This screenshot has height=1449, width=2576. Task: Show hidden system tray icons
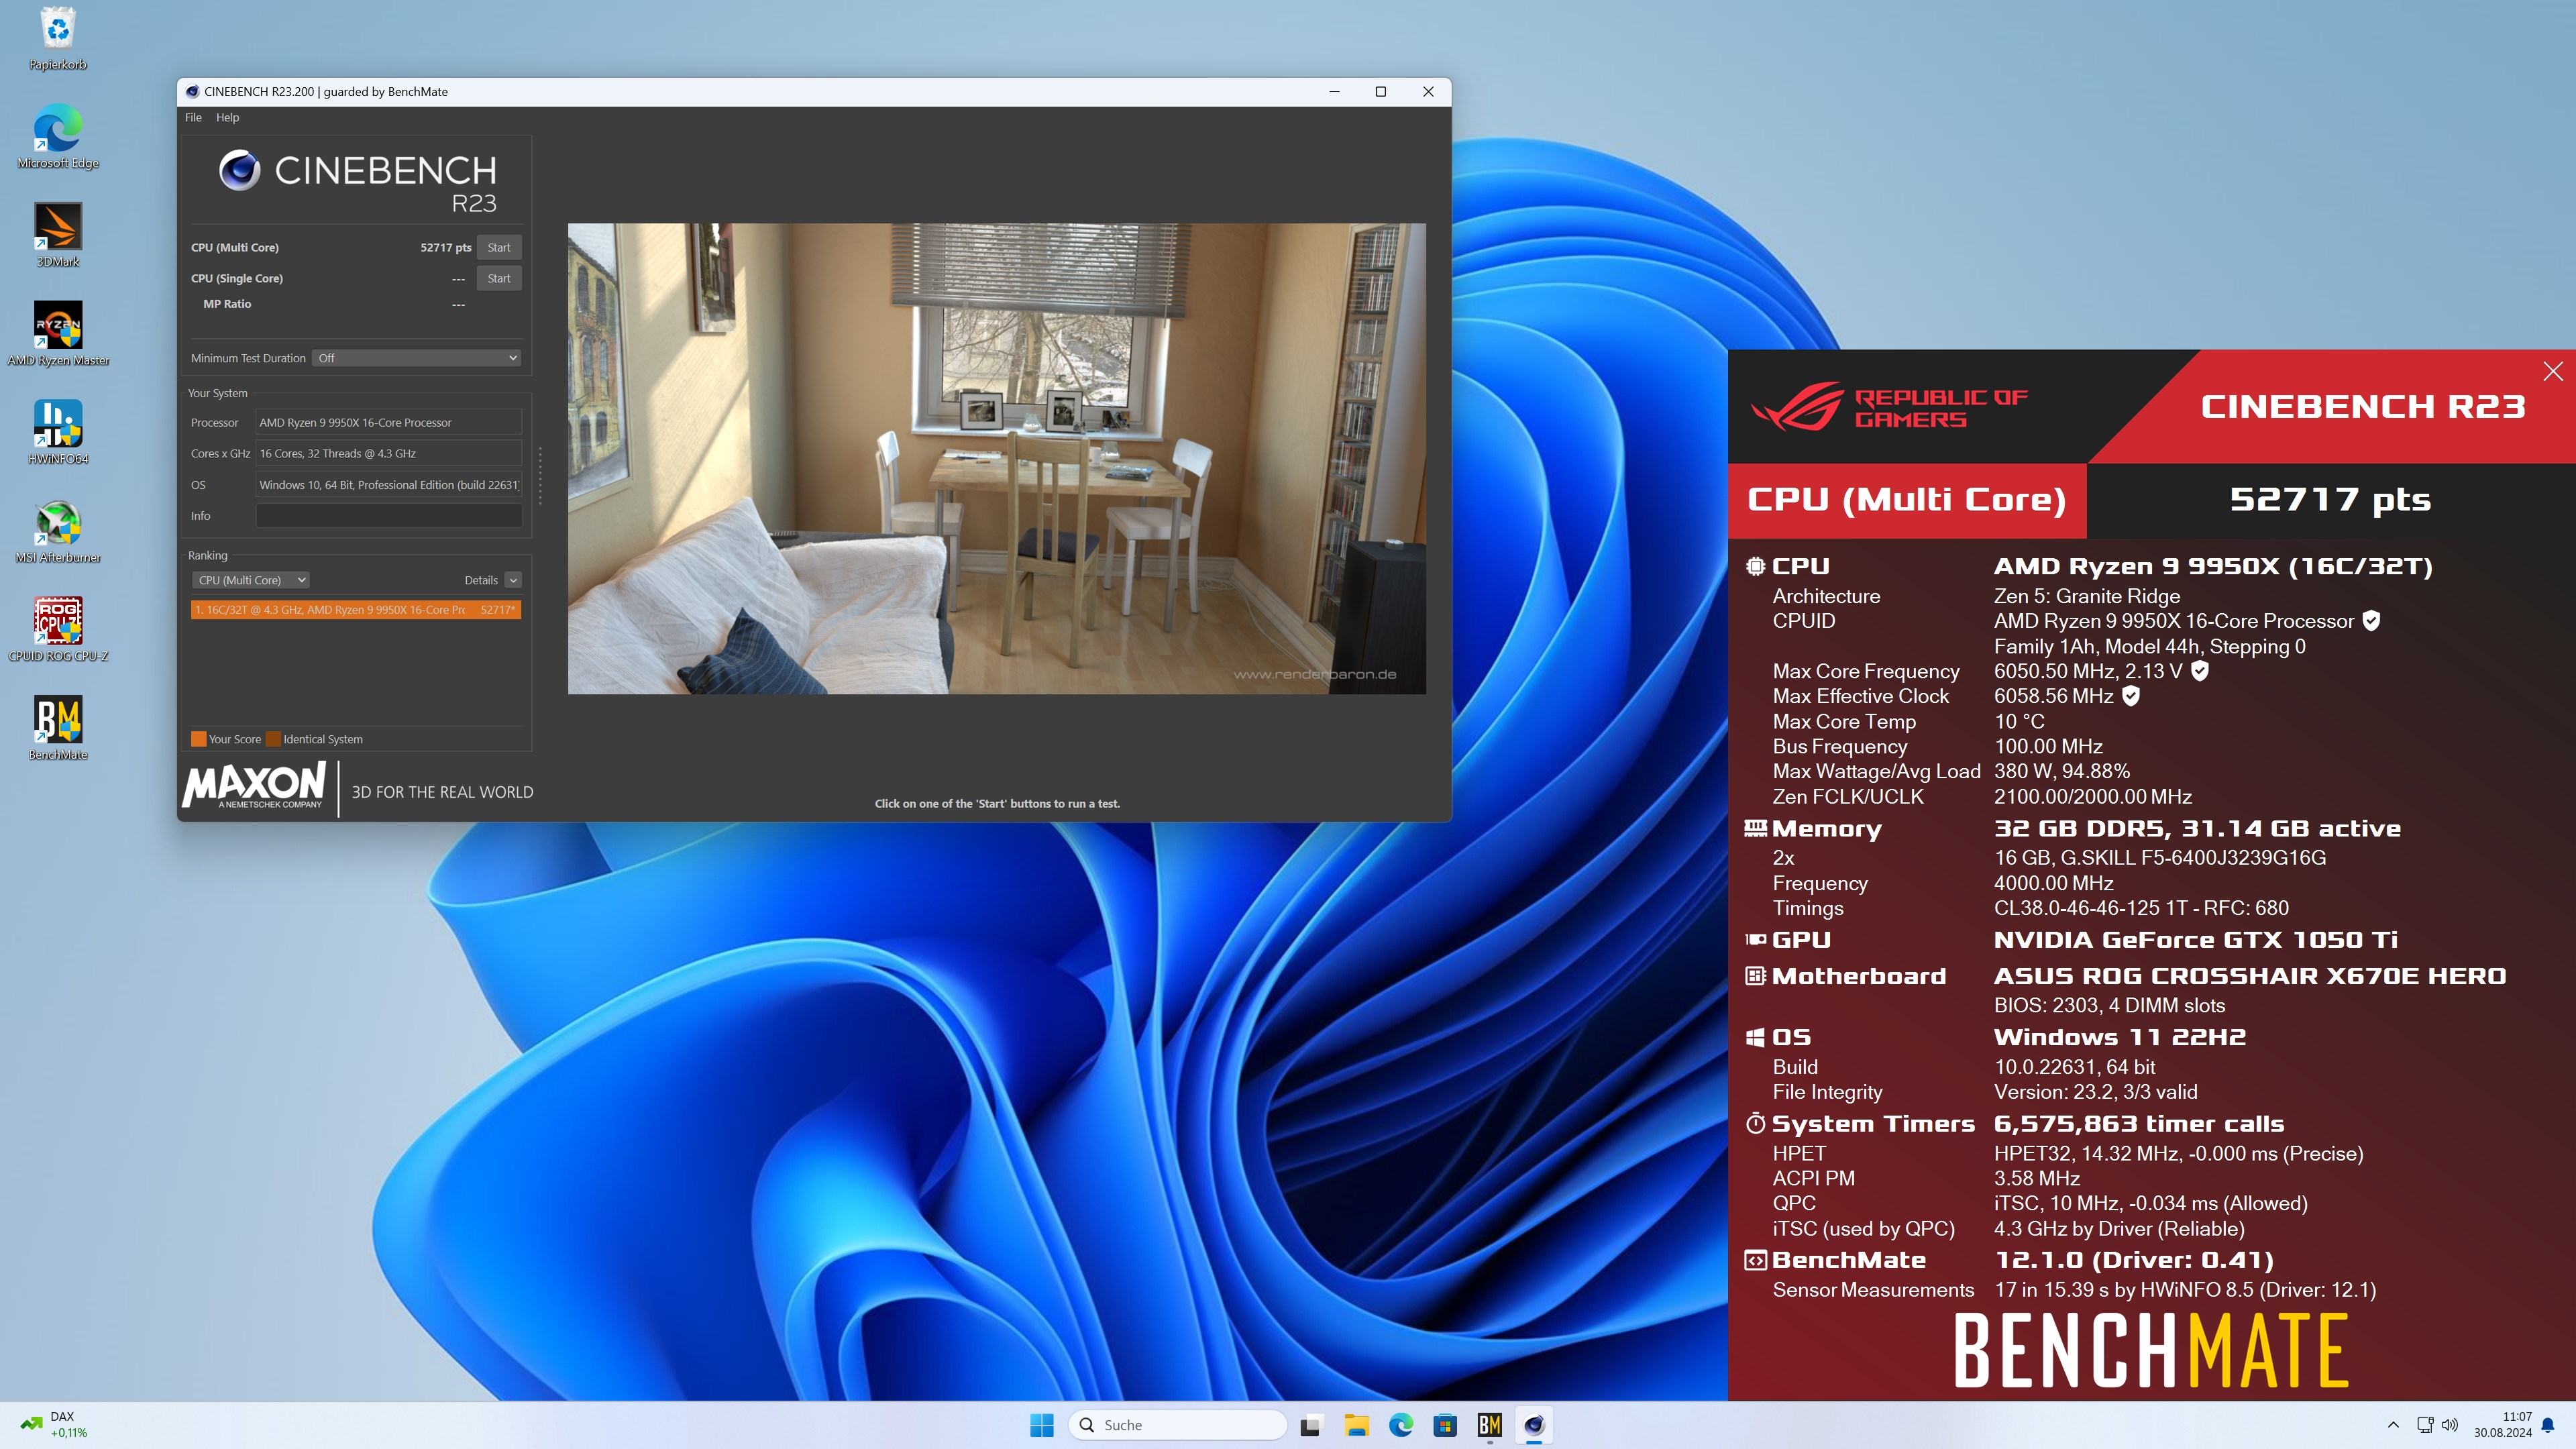(2393, 1425)
